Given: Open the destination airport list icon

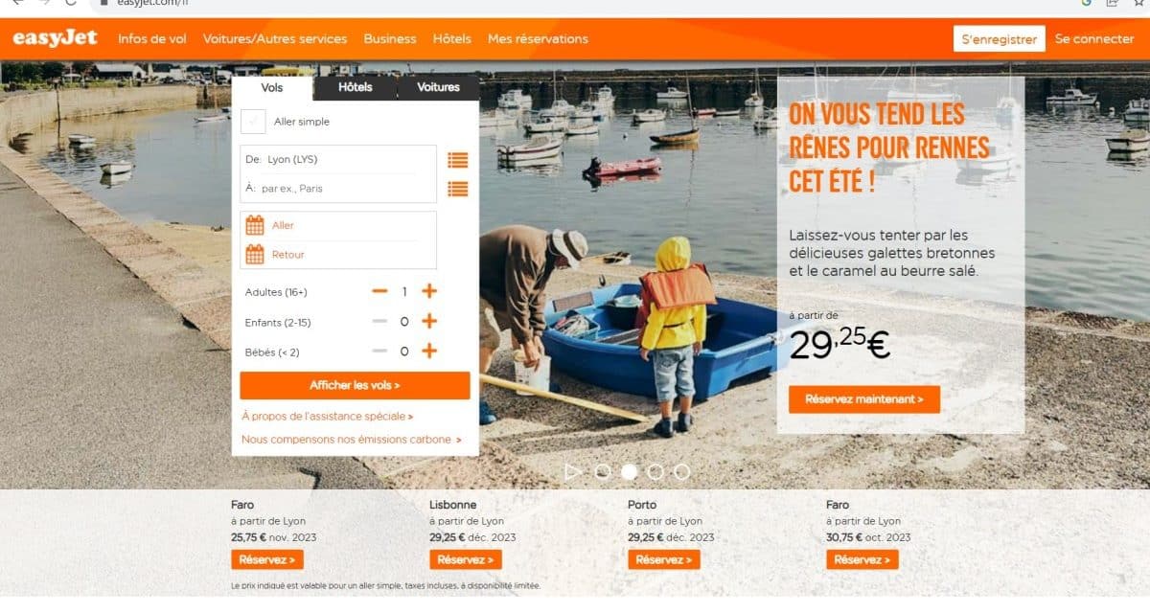Looking at the screenshot, I should (x=457, y=189).
